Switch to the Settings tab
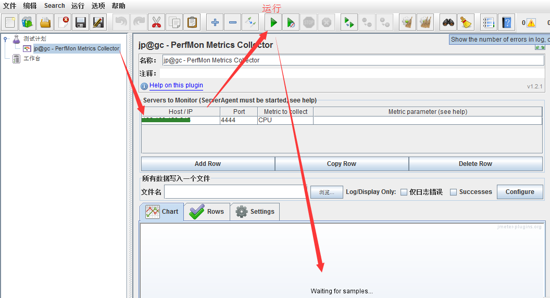550x298 pixels. point(255,212)
